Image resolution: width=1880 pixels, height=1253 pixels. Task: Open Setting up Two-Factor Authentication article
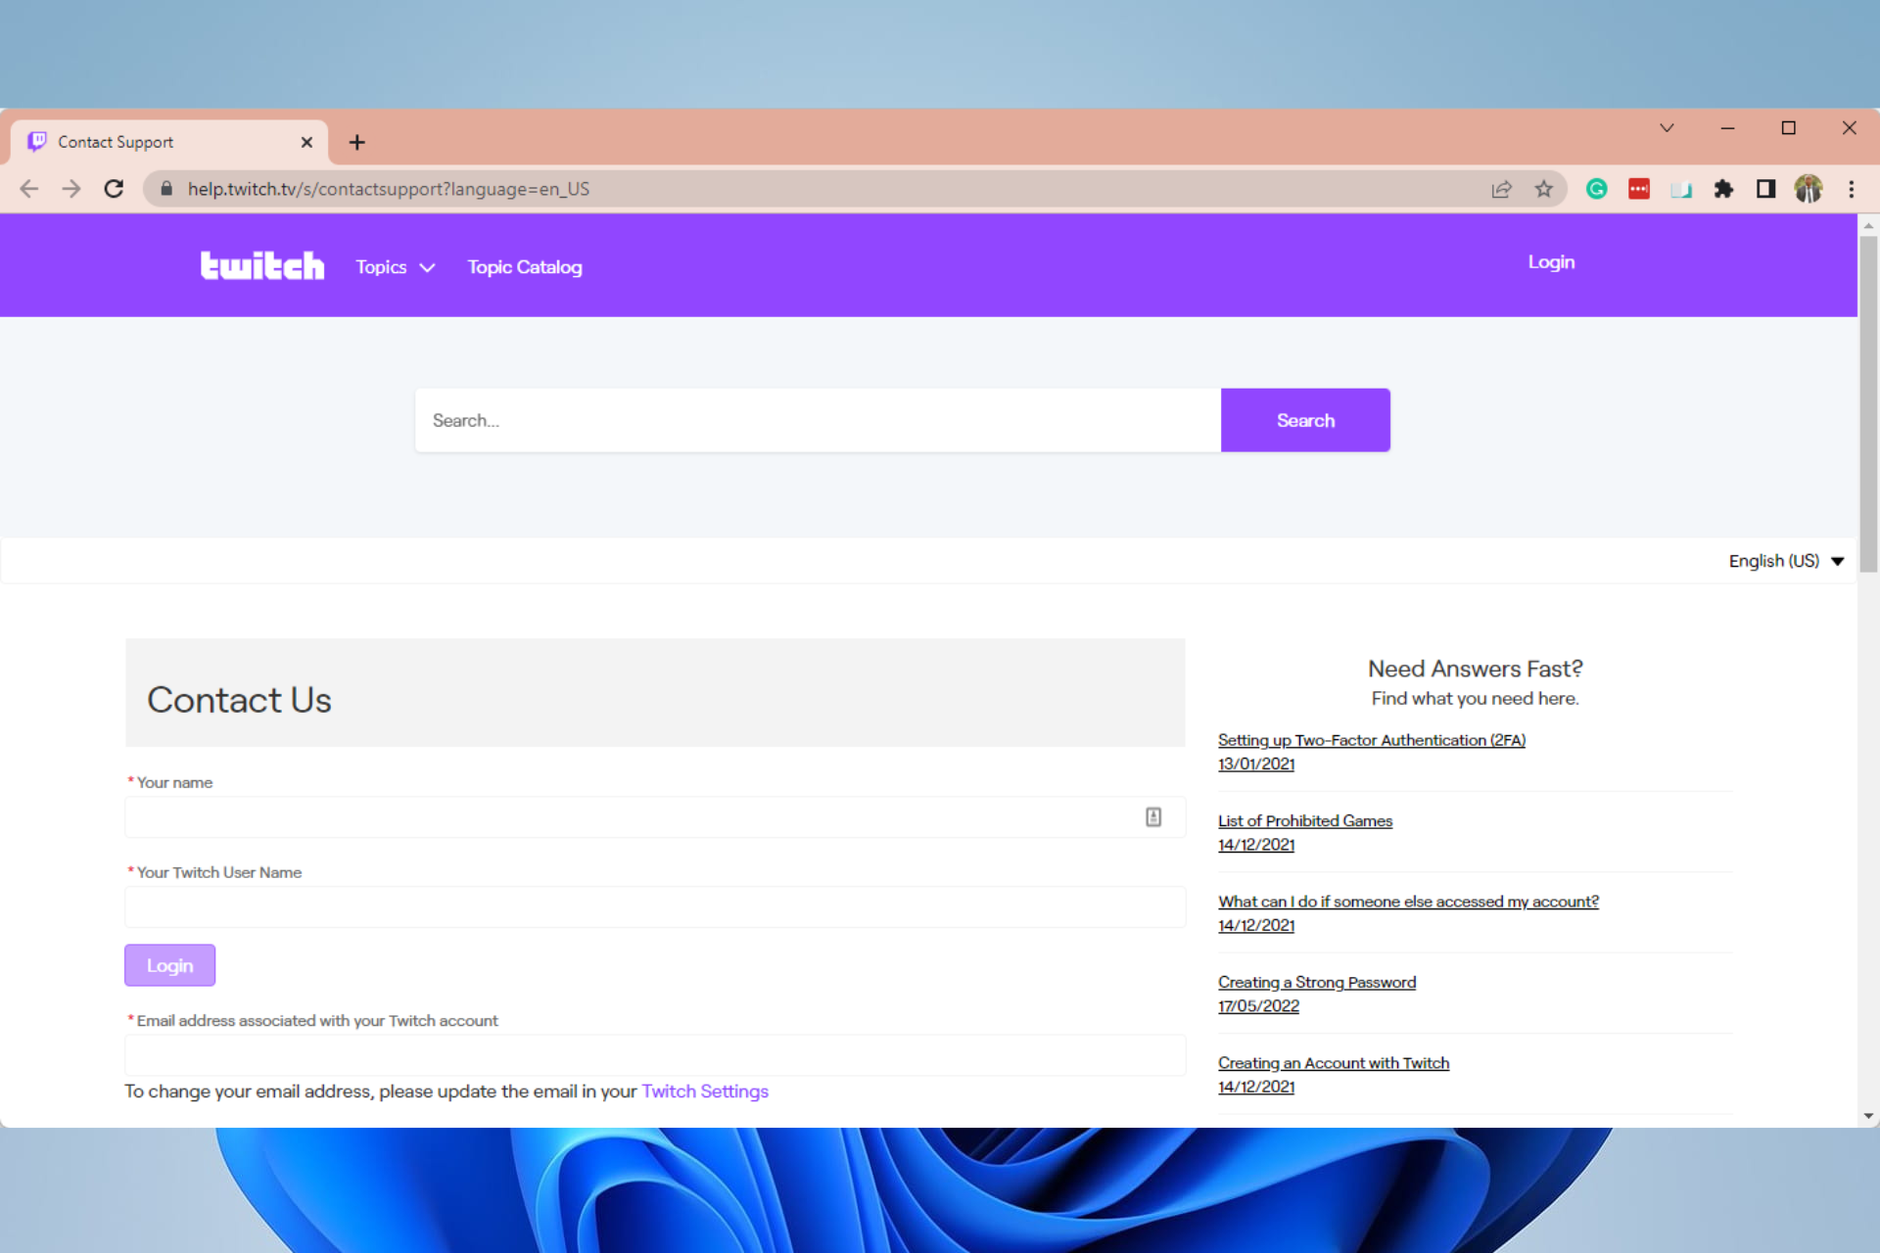1371,740
